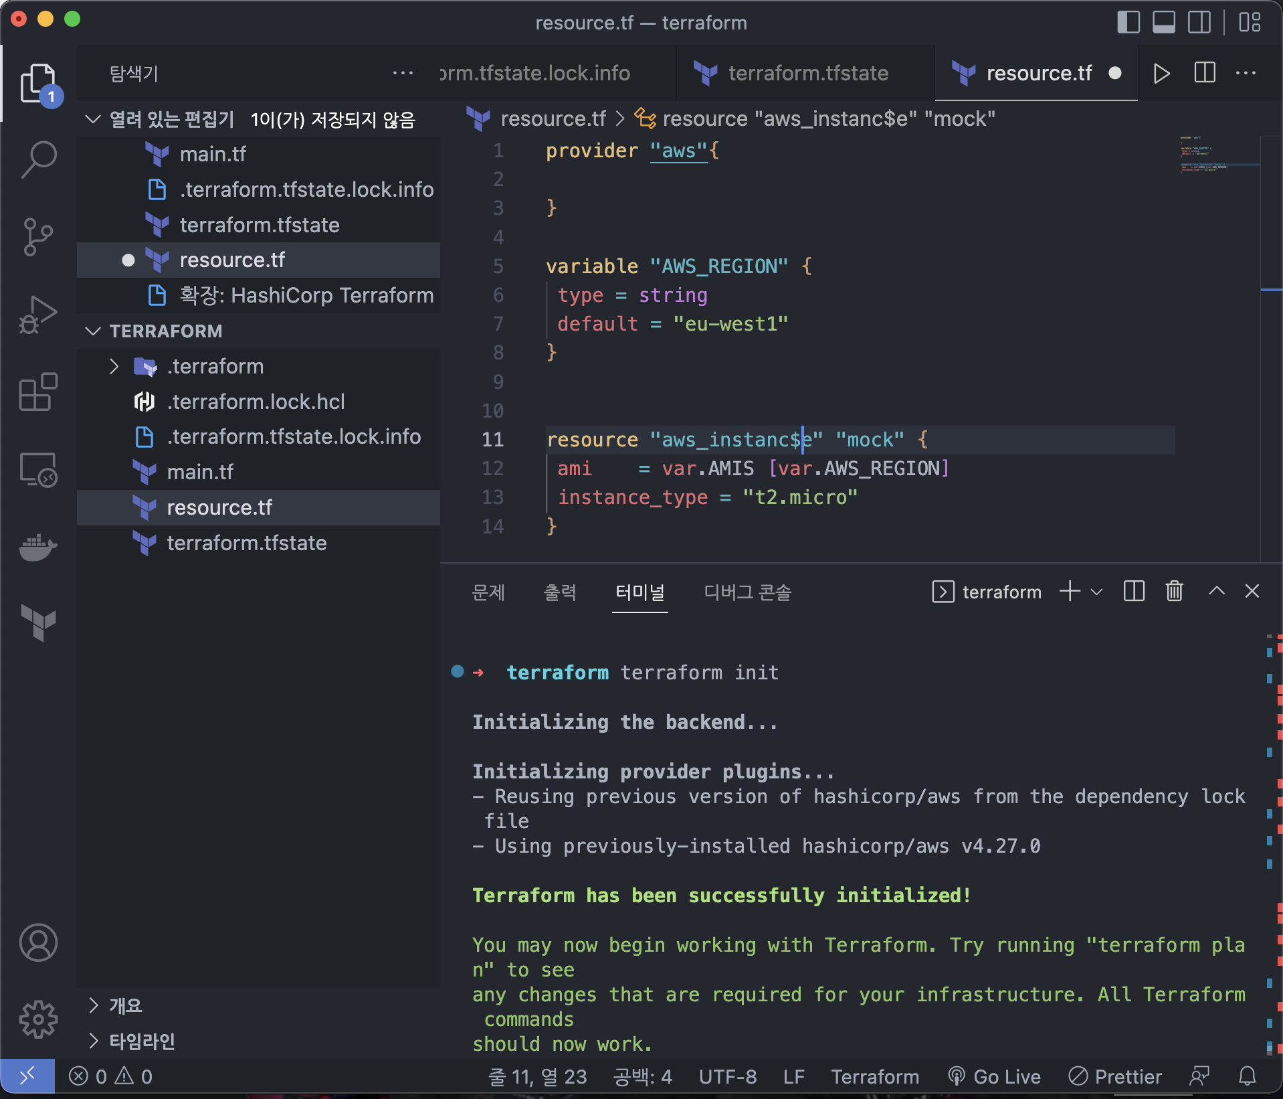
Task: Open terraform.tfstate in TERRAFORM folder
Action: pos(258,543)
